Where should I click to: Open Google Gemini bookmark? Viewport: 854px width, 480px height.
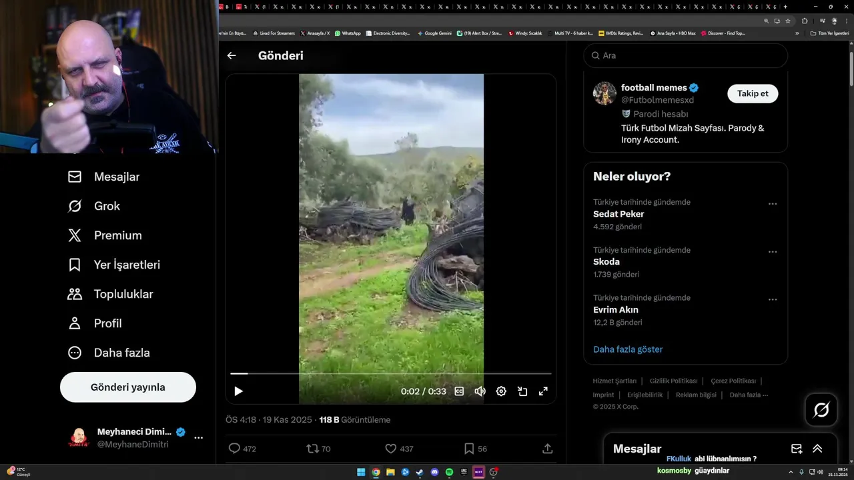click(434, 33)
